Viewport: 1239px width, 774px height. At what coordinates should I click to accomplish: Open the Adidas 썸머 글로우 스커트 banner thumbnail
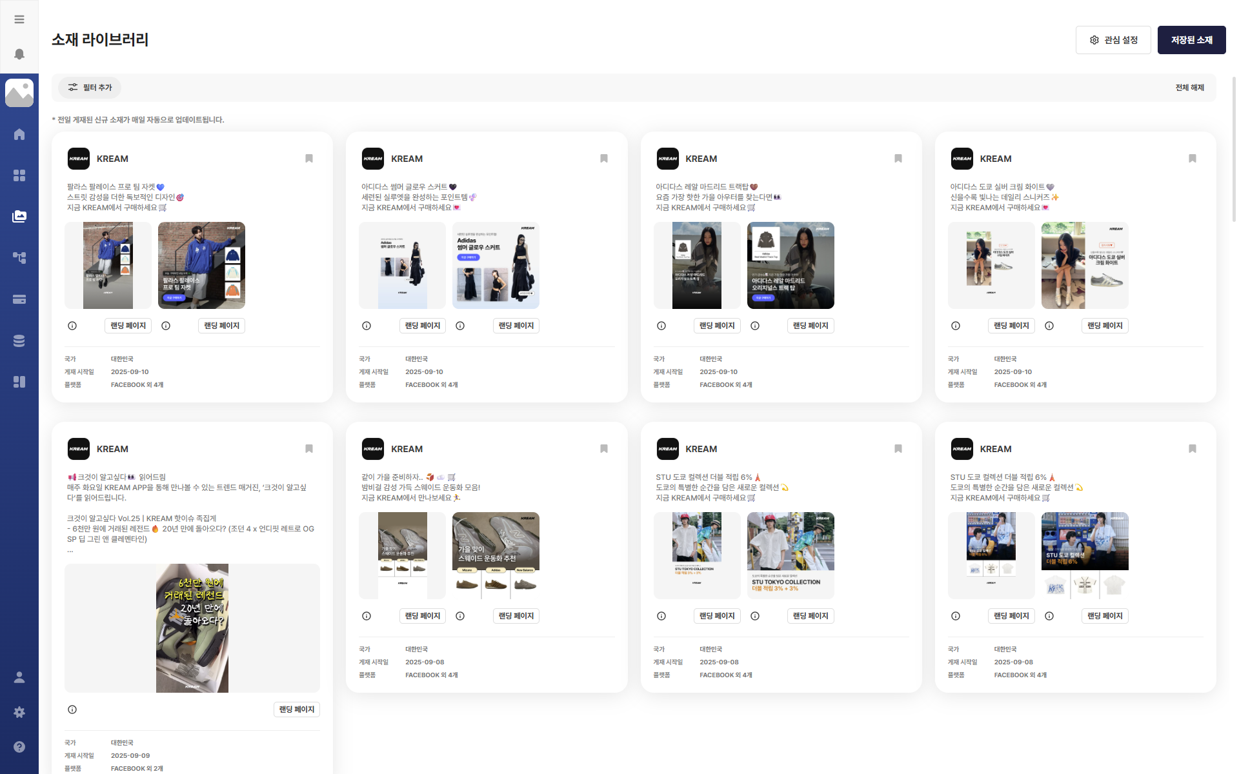(496, 265)
